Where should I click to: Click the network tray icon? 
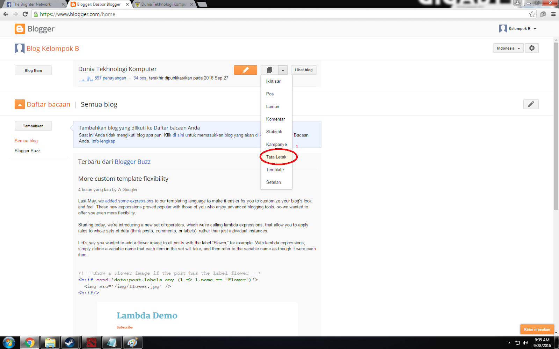[517, 343]
